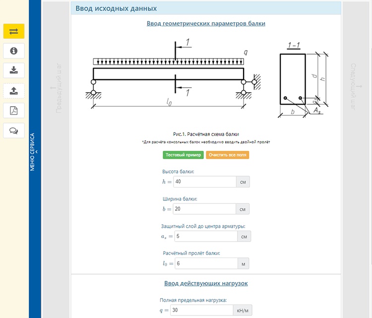Click the Ширина балки b input field
This screenshot has height=318, width=372.
(x=204, y=209)
